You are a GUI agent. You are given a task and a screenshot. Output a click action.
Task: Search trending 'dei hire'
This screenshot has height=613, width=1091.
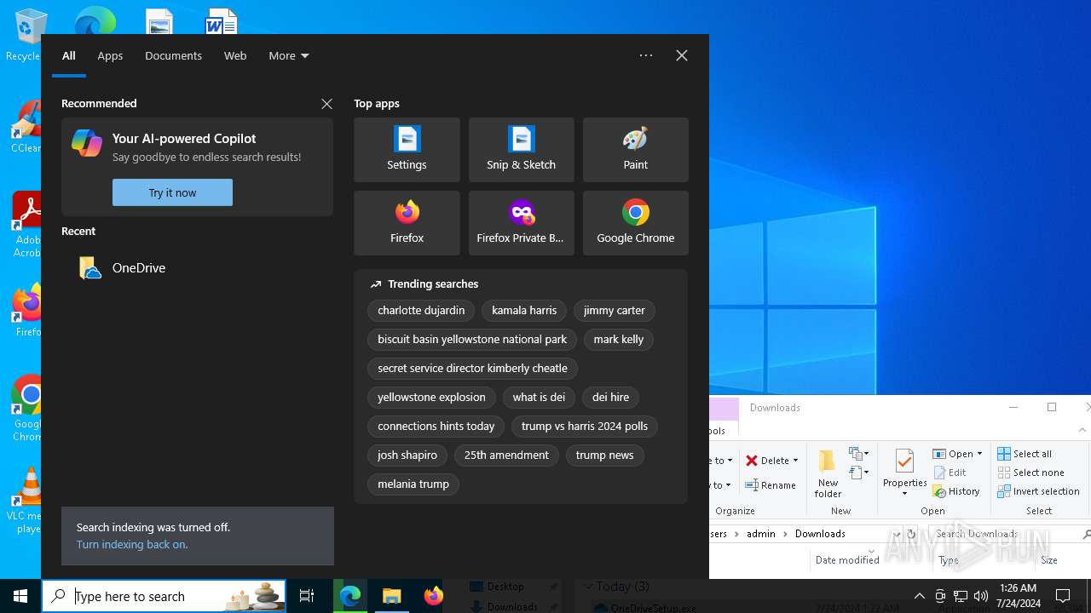coord(610,398)
